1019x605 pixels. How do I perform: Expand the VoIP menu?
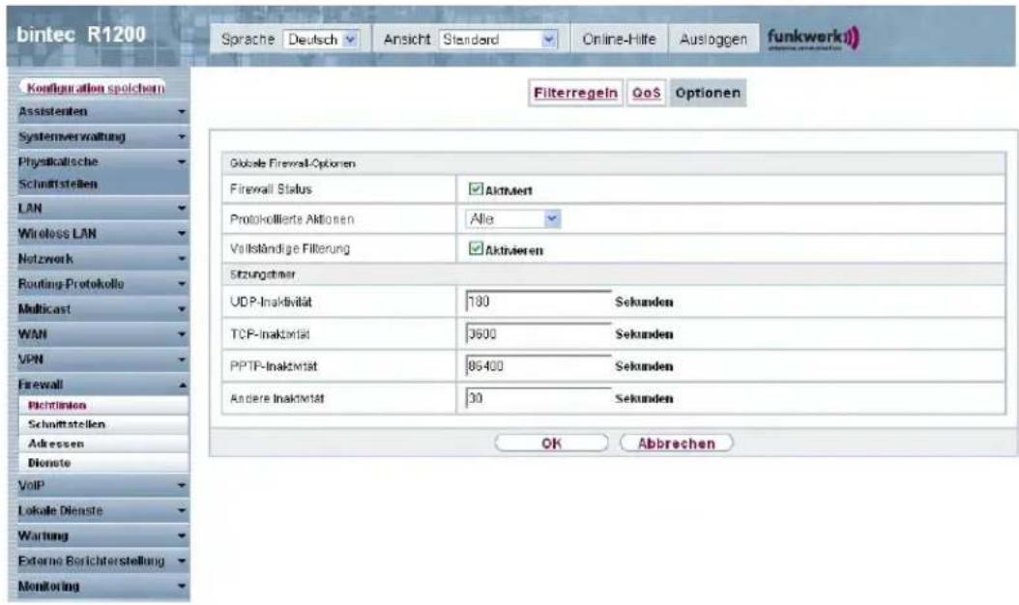(102, 485)
